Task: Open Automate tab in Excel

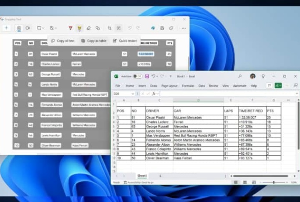Action: coord(239,86)
